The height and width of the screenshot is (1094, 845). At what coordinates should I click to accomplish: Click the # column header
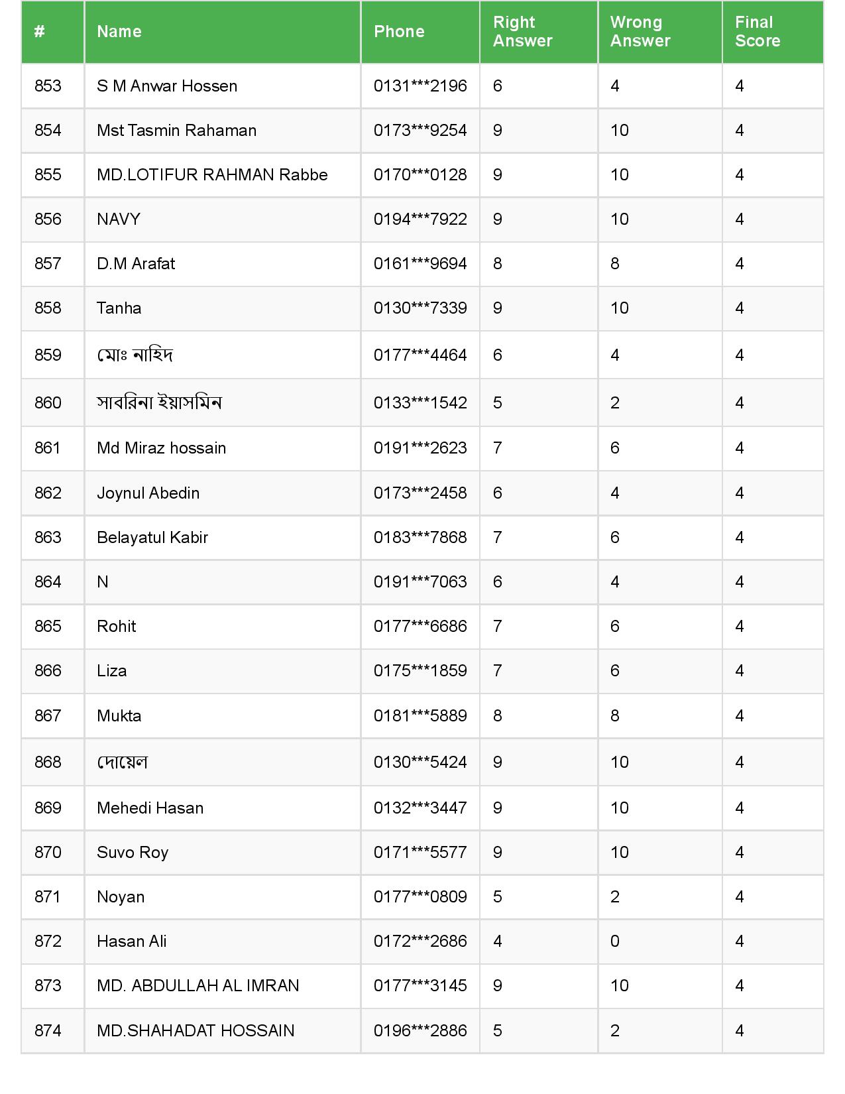tap(40, 32)
